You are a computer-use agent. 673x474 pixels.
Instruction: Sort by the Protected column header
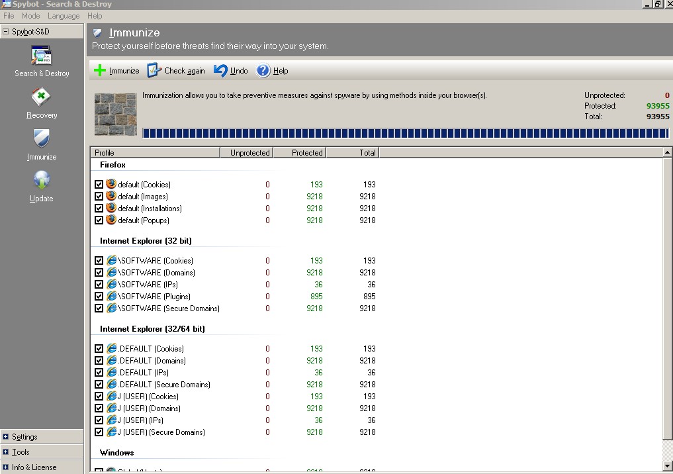coord(300,152)
